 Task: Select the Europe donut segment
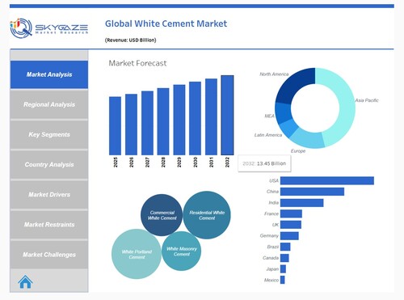coord(309,139)
